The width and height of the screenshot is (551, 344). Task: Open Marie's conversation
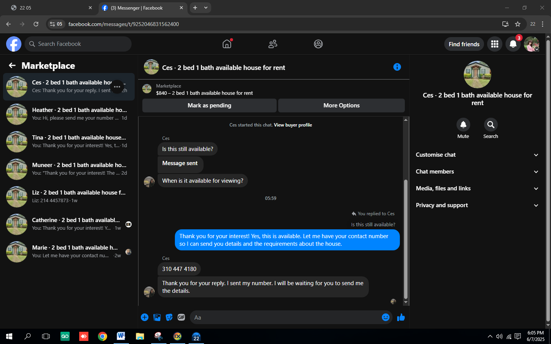[x=69, y=252]
